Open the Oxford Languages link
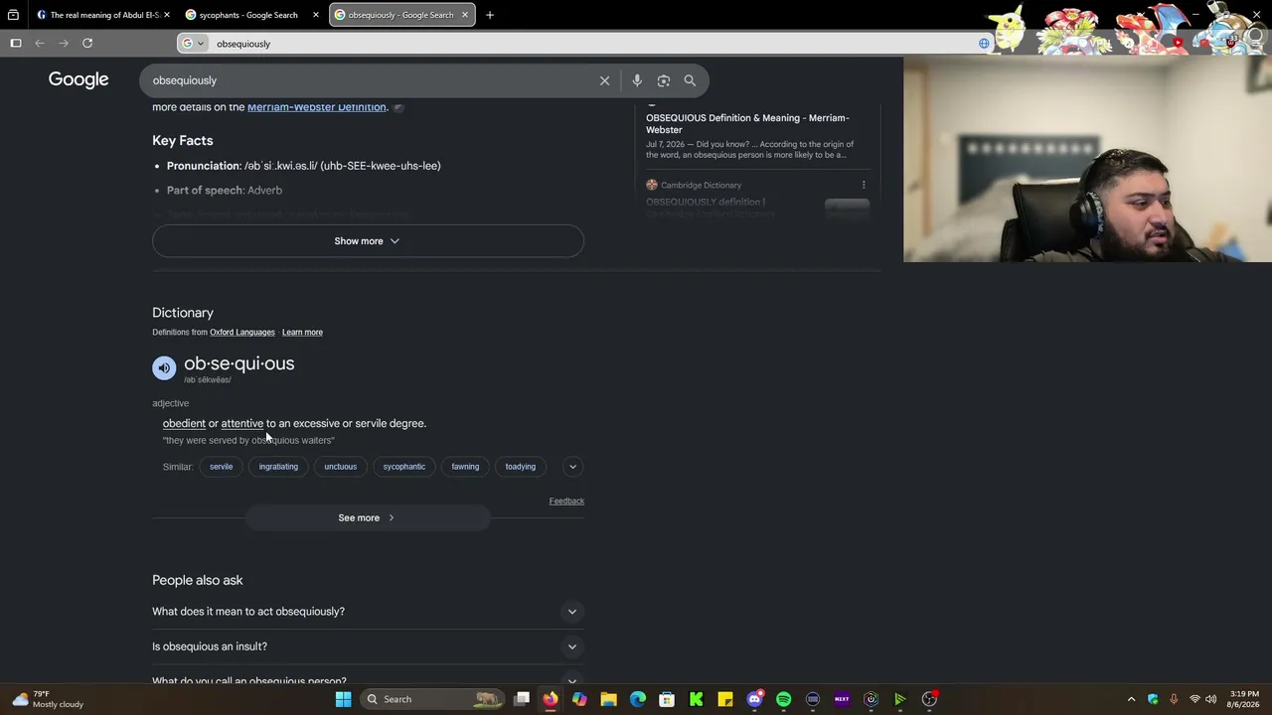Screen dimensions: 1272x715 [x=241, y=333]
